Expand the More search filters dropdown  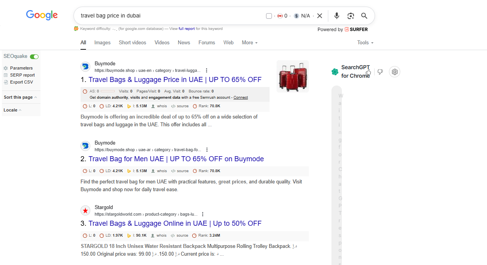(250, 43)
